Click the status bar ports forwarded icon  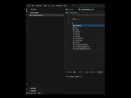pos(39,93)
